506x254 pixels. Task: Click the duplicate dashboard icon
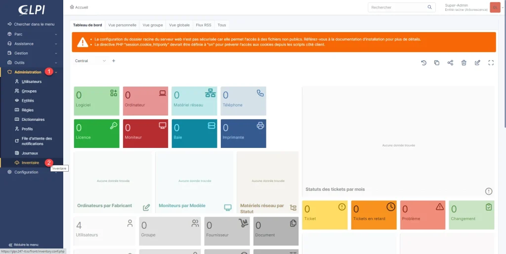pyautogui.click(x=437, y=63)
